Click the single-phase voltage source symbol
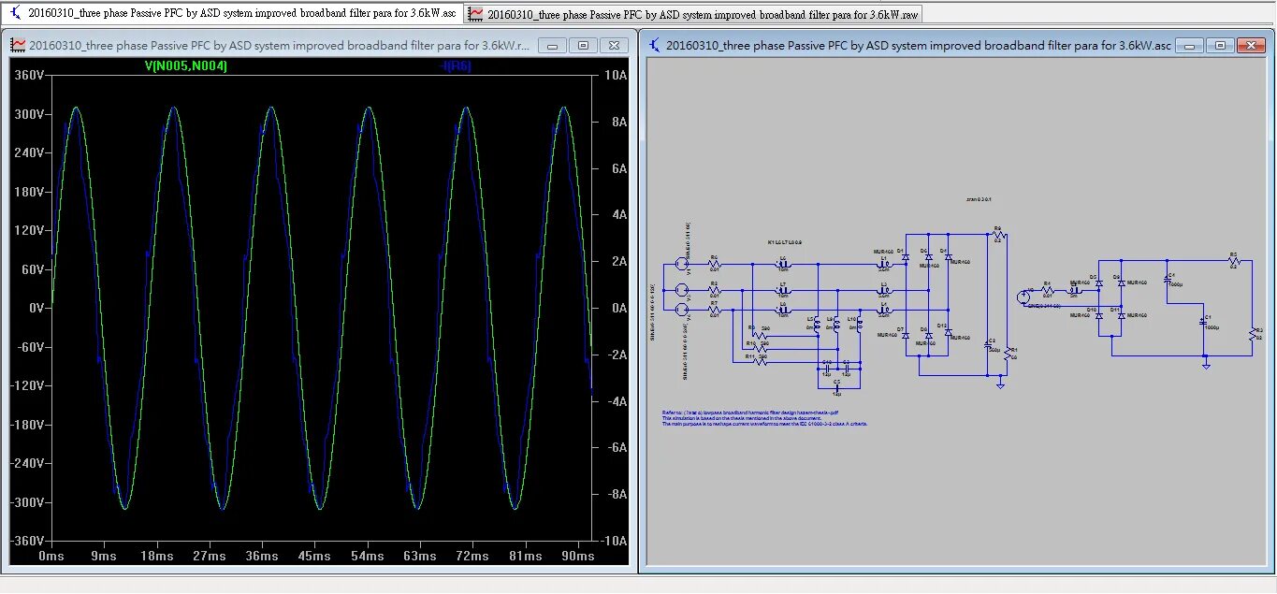 click(x=1023, y=297)
